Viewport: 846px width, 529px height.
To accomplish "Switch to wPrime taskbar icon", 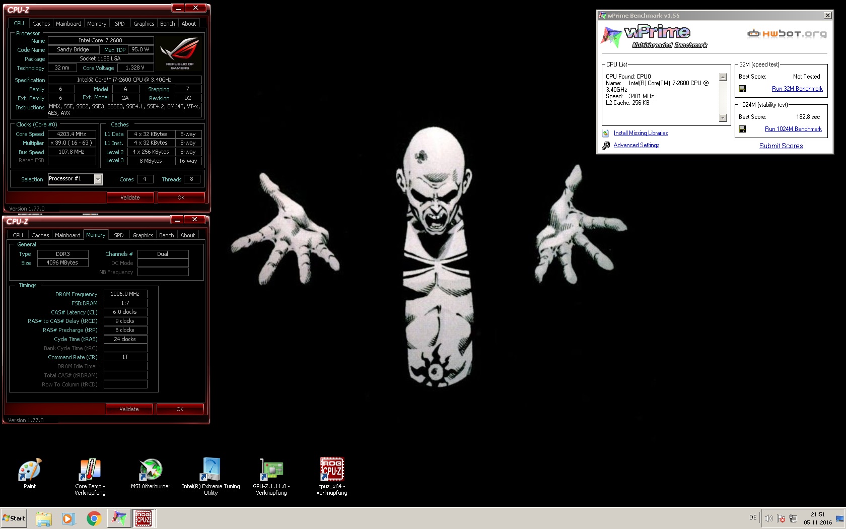I will click(119, 518).
